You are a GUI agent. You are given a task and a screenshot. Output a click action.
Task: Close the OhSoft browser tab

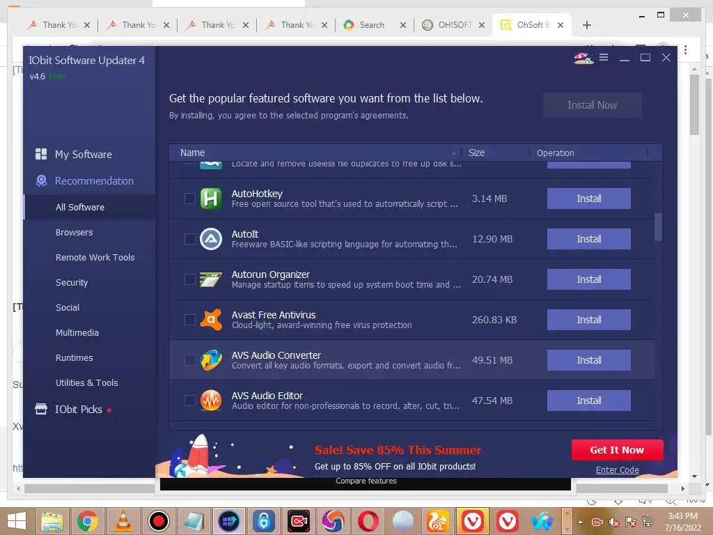561,25
